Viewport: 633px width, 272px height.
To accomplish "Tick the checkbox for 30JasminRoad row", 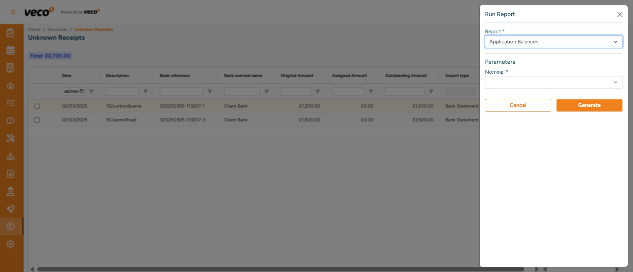I will [37, 120].
